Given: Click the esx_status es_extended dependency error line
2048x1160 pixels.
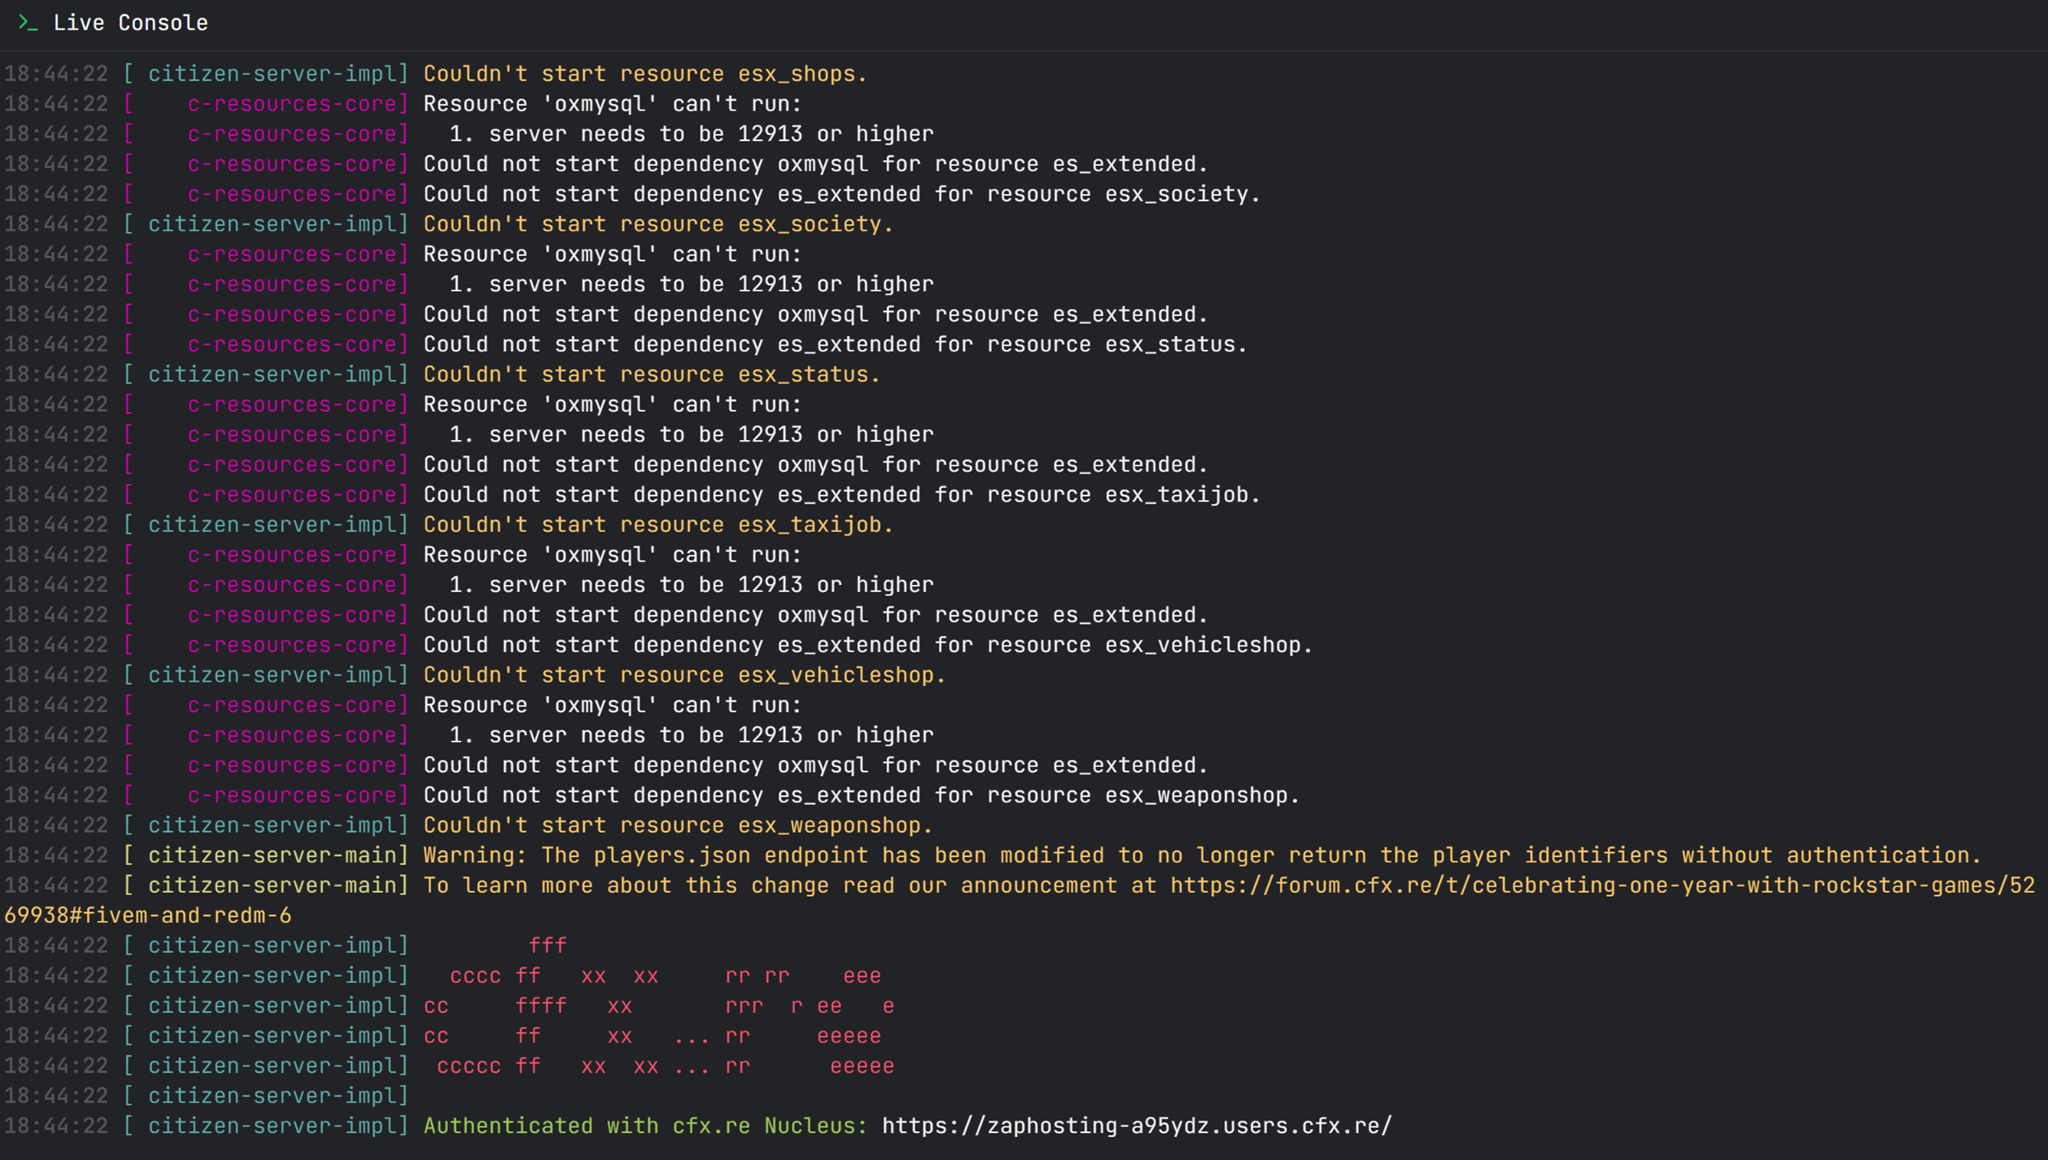Looking at the screenshot, I should (x=835, y=345).
